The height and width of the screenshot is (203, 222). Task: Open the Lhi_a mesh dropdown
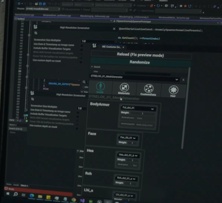click(x=124, y=196)
